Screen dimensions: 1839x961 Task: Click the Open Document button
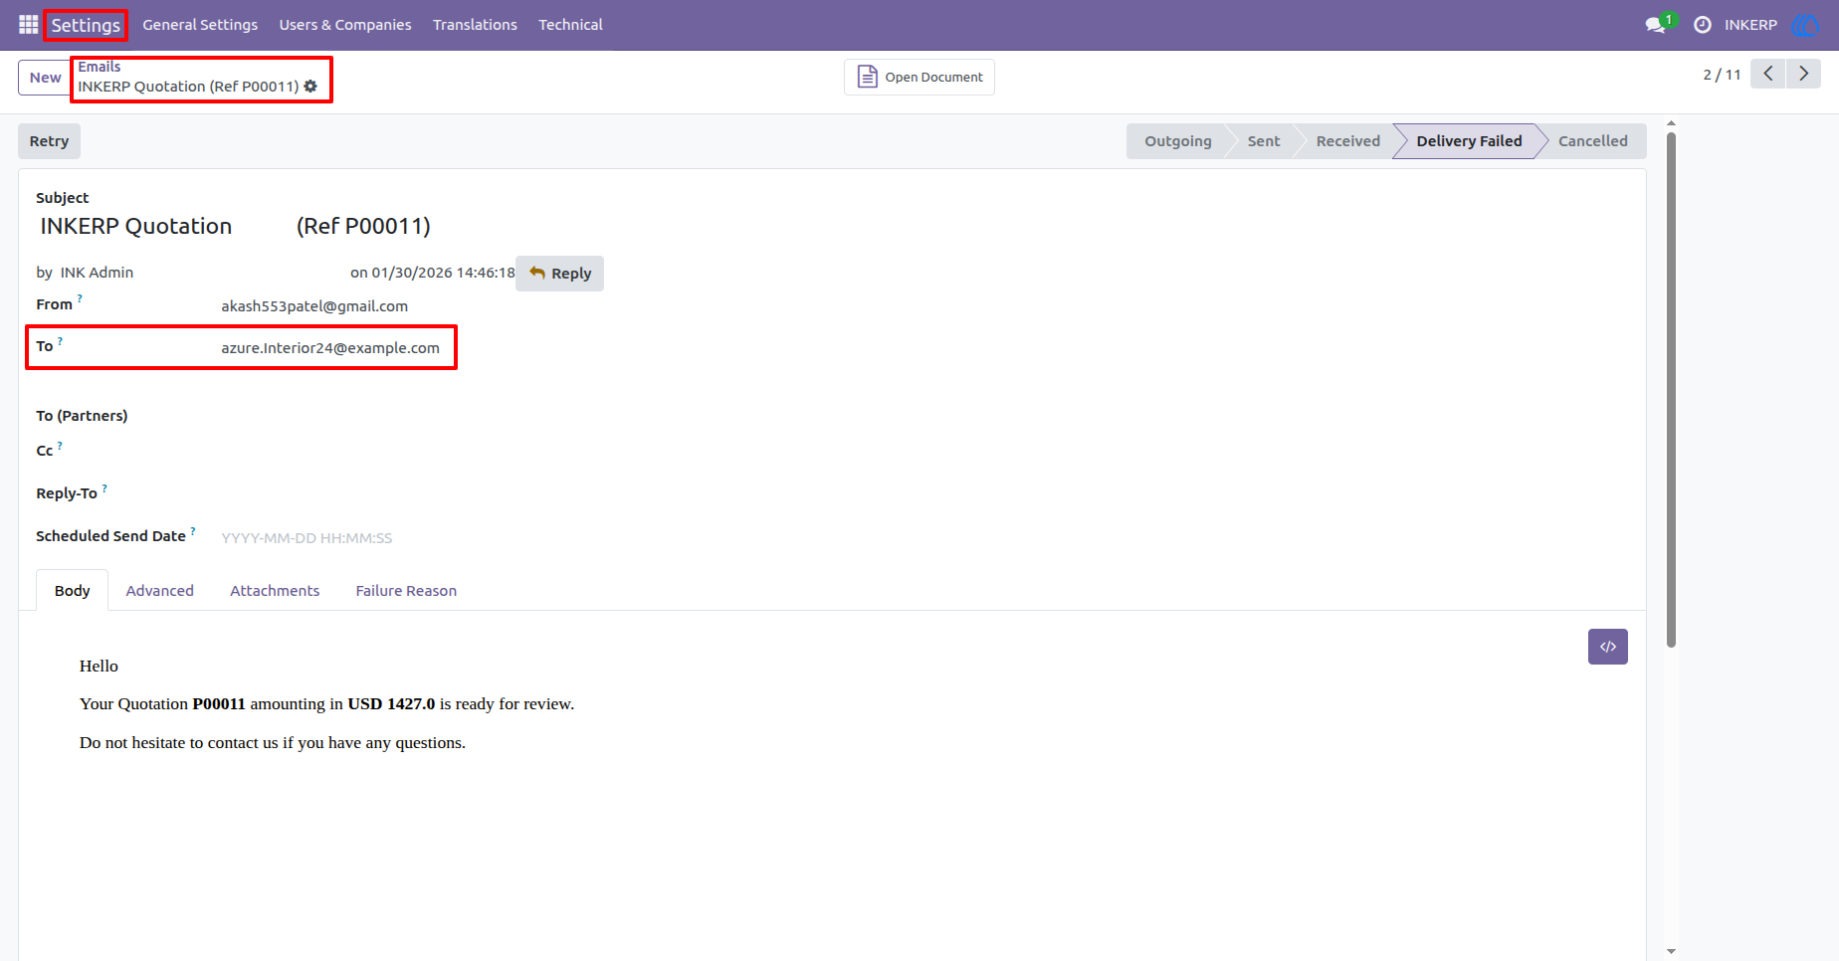[919, 77]
